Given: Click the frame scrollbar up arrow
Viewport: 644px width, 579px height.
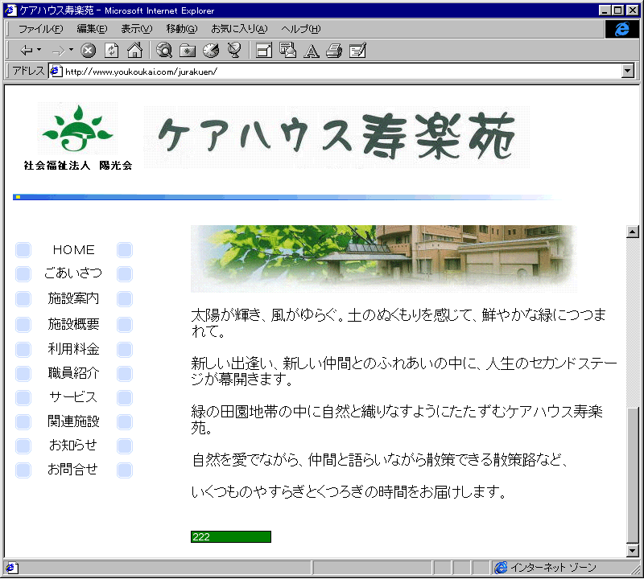Looking at the screenshot, I should [x=633, y=232].
